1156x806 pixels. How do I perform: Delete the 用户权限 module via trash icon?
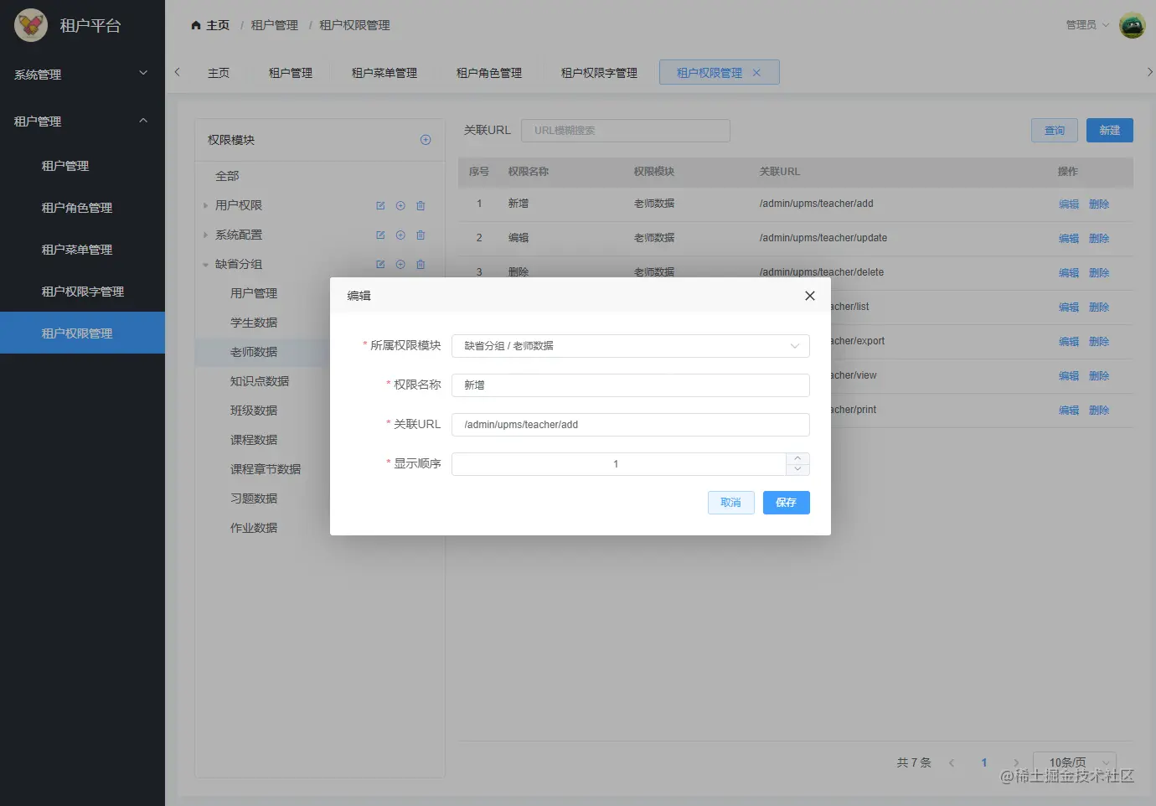(421, 205)
